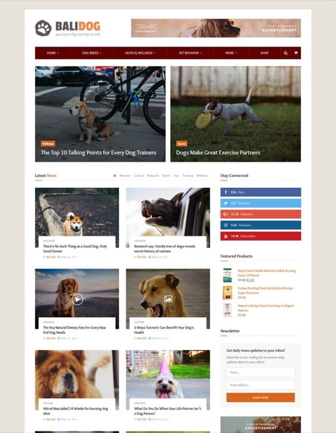Screen dimensions: 336x433
Task: Click the orange Subscribe button
Action: tap(261, 397)
